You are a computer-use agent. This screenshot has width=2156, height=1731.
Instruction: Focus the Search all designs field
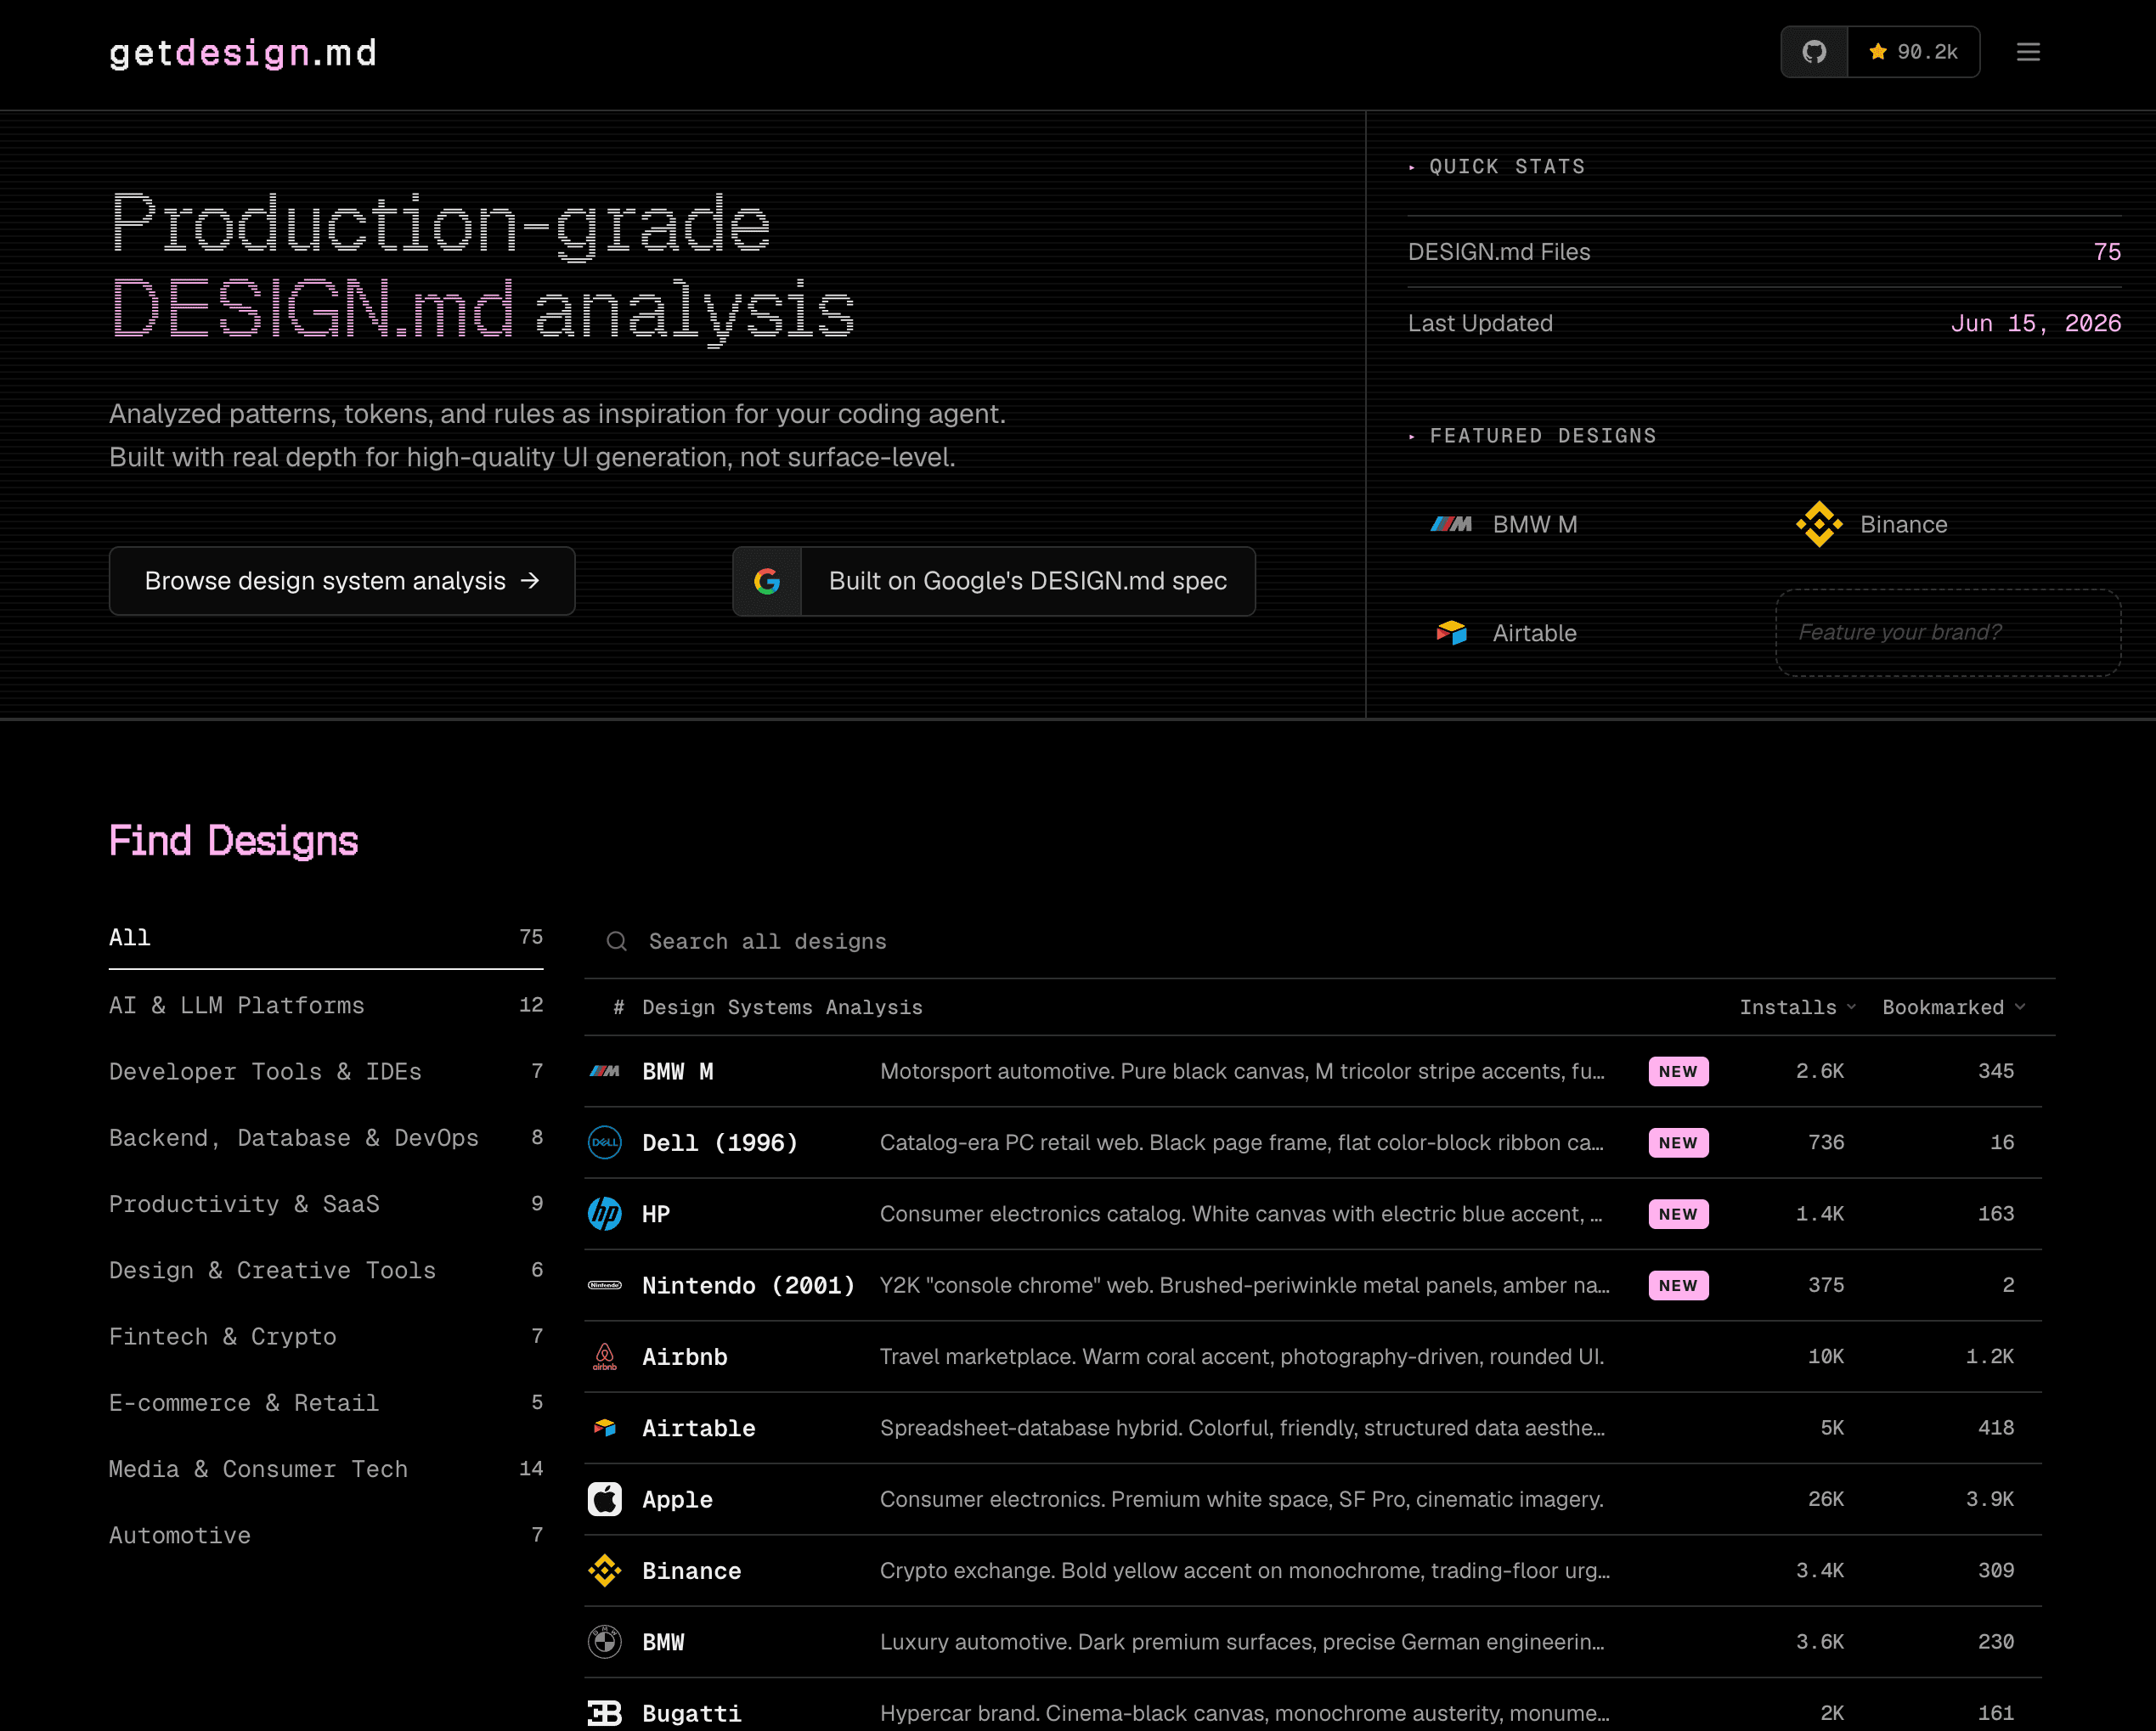coord(1320,941)
